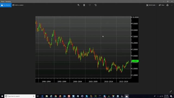
Task: Click the microphone icon in the search box
Action: [34, 96]
